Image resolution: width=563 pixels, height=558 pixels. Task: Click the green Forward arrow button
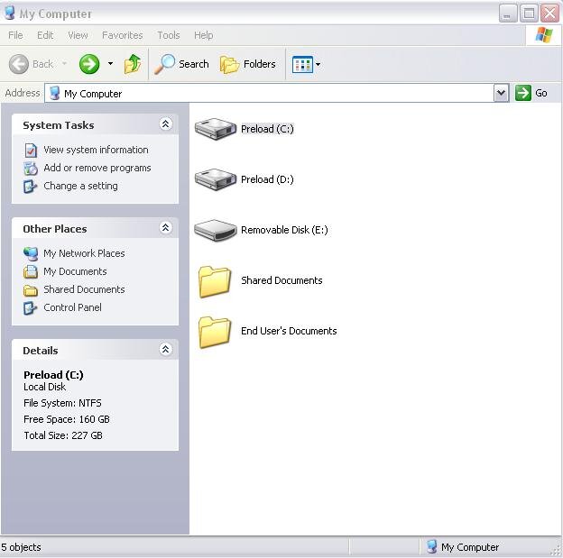click(88, 64)
